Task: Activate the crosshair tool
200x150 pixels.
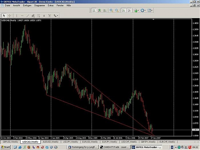Action: point(10,16)
